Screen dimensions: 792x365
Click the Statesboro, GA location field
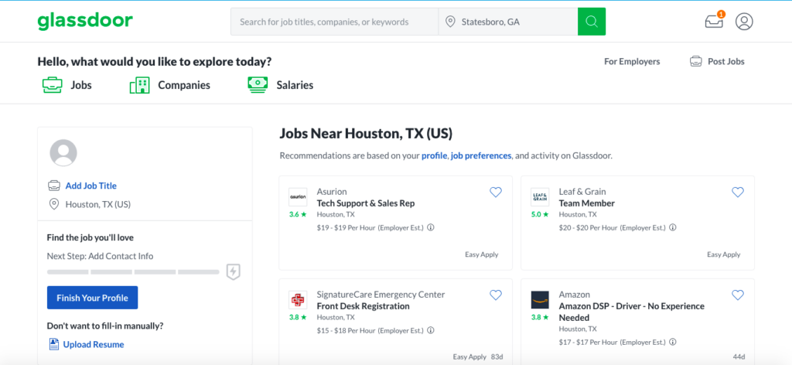508,22
